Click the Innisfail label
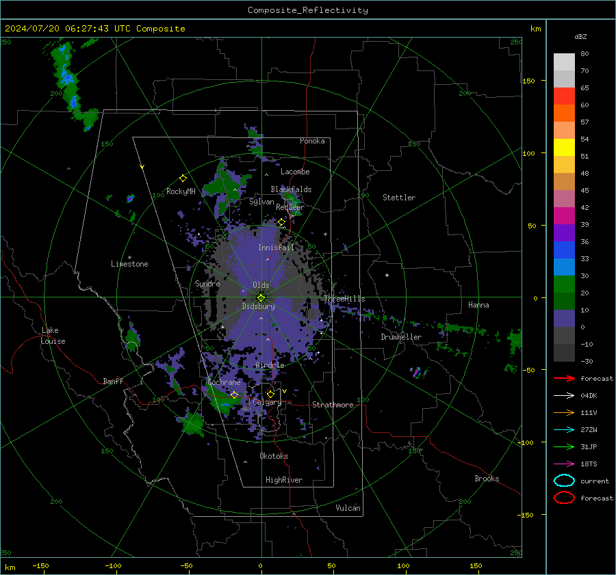Viewport: 616px width, 575px height. [x=276, y=248]
